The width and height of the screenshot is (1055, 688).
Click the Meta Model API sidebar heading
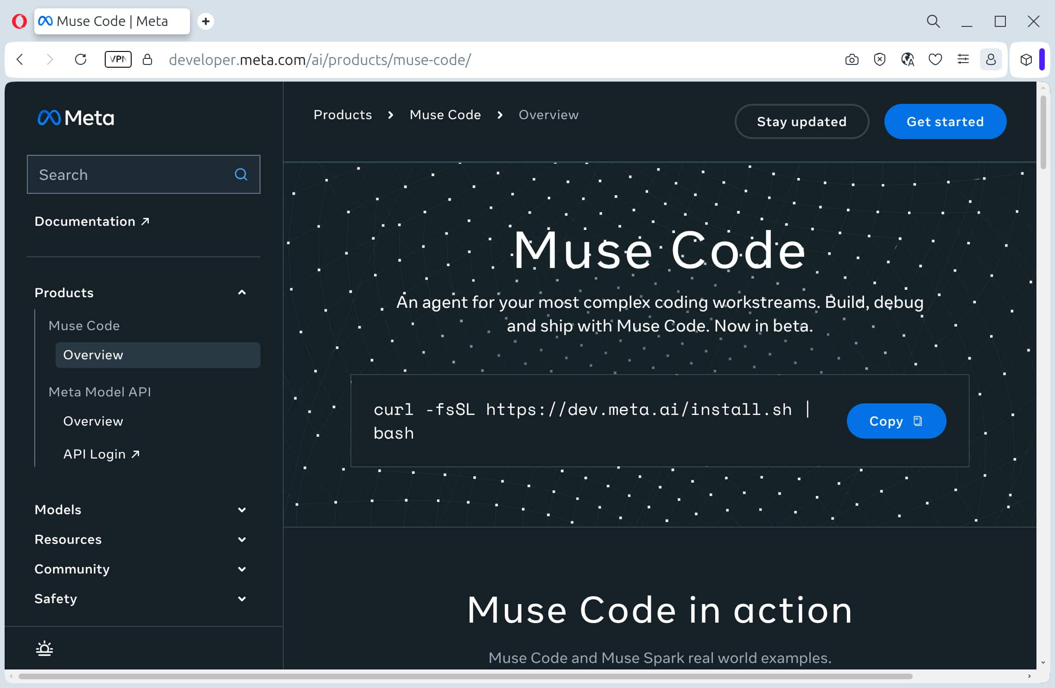point(100,392)
